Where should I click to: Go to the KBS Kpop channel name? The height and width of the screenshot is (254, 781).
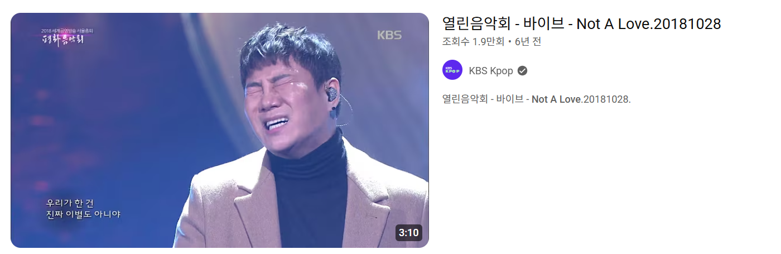coord(491,71)
